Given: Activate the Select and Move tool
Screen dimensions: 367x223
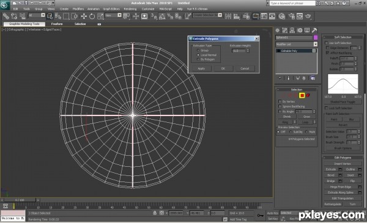Looking at the screenshot, I should (84, 16).
